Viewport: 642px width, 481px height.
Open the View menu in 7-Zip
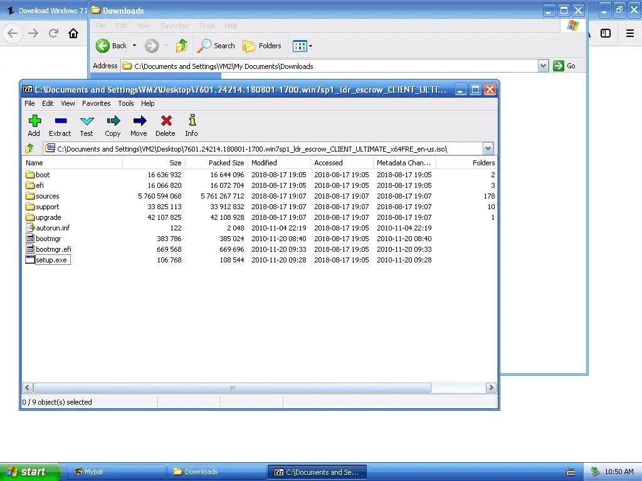click(68, 103)
